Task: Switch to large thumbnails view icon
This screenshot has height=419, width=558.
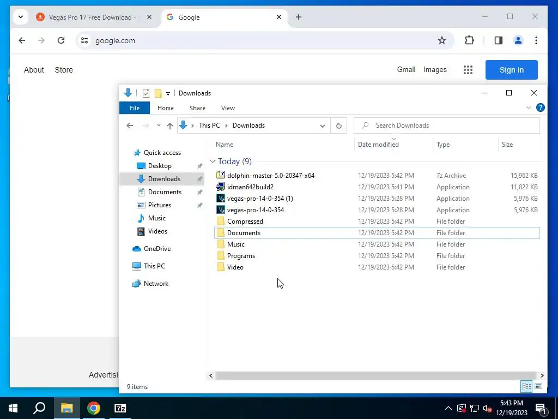Action: tap(538, 386)
